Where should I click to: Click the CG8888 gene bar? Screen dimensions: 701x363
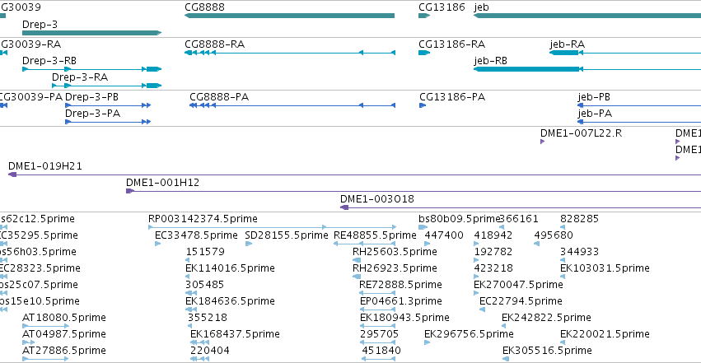(290, 16)
